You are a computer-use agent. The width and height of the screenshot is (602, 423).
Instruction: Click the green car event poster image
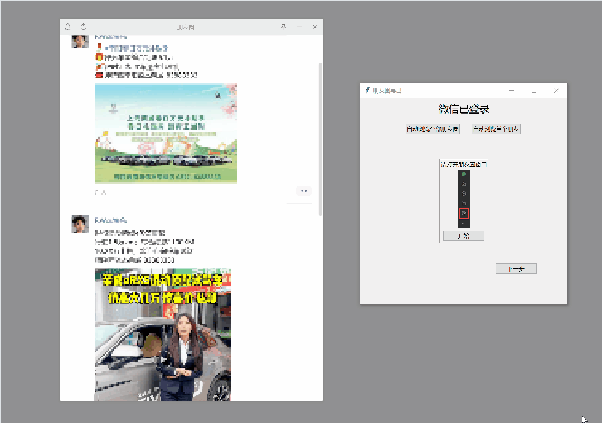point(165,134)
